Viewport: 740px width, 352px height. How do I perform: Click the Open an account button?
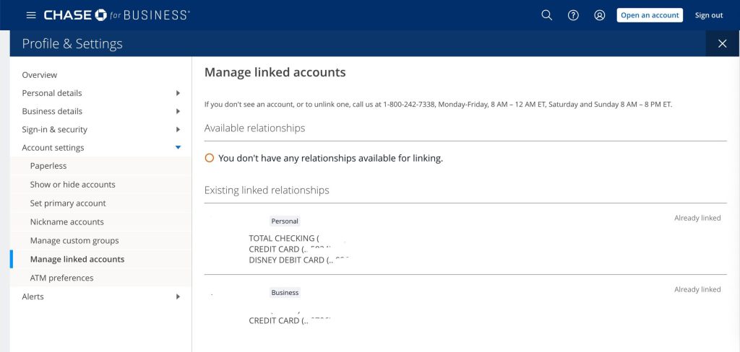click(x=649, y=15)
